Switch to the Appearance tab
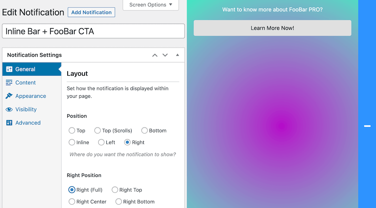 (32, 96)
